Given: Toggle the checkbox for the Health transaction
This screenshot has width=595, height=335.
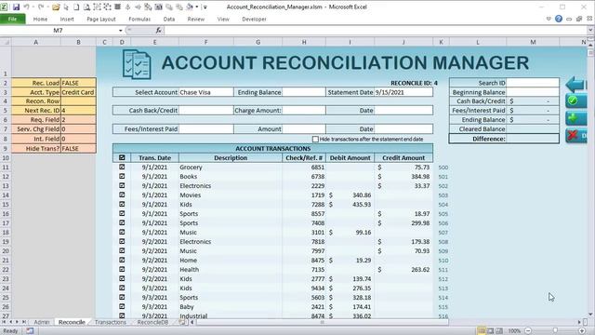Looking at the screenshot, I should [122, 269].
